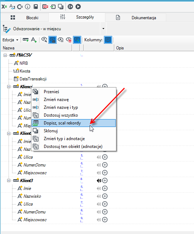The height and width of the screenshot is (234, 194).
Task: Click the plus circle in the Nazwisko row
Action: pos(105,196)
